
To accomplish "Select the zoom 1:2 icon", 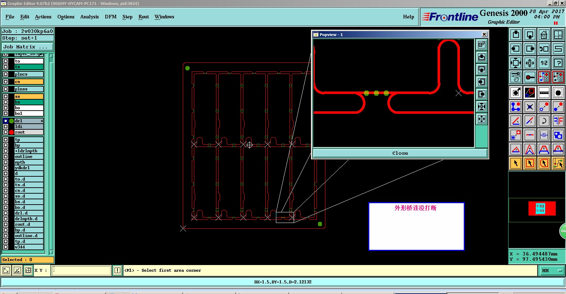I will (x=544, y=63).
